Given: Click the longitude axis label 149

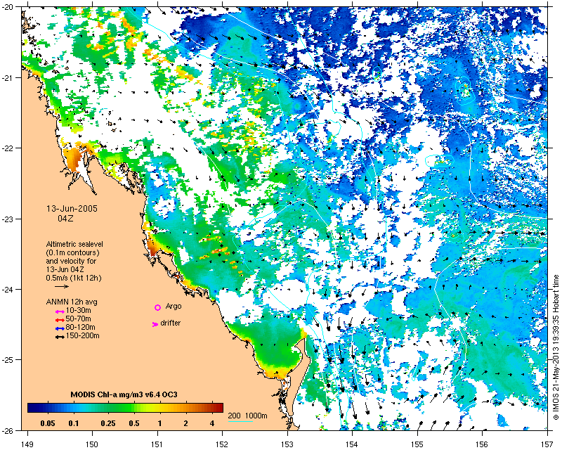Looking at the screenshot, I should 27,444.
